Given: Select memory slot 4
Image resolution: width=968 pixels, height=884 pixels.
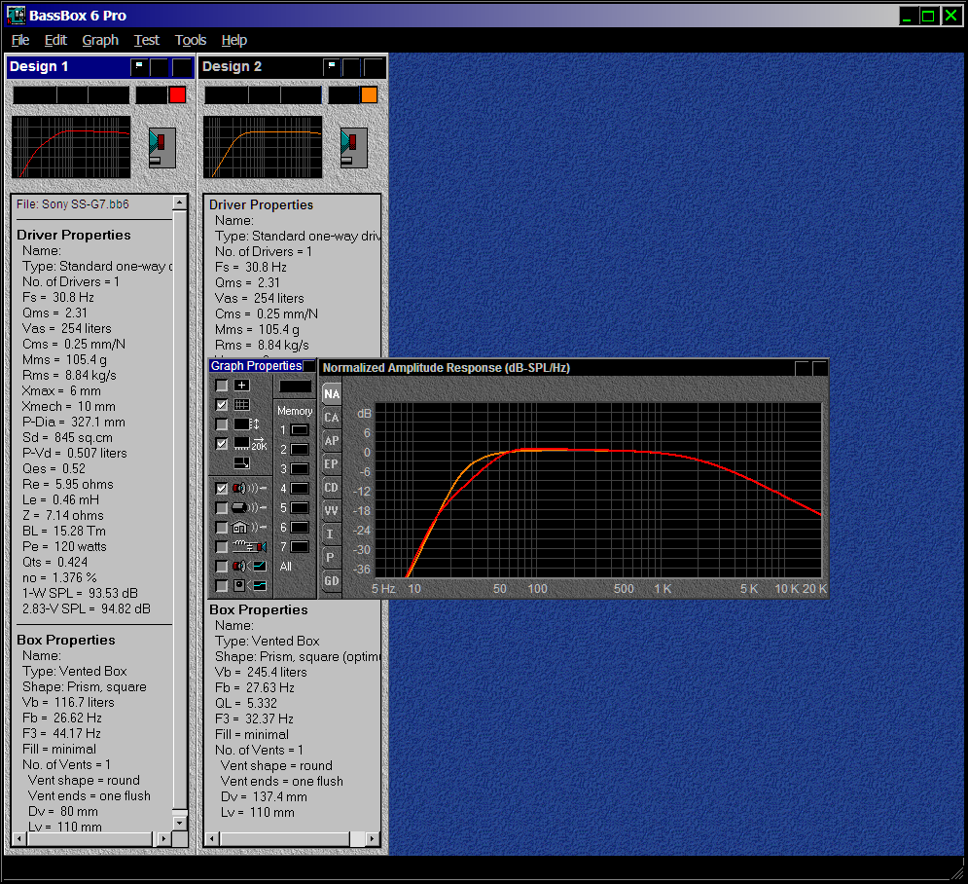Looking at the screenshot, I should point(300,489).
